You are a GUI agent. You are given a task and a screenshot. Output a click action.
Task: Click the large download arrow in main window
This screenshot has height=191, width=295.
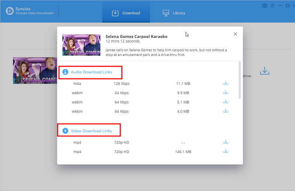[x=264, y=70]
